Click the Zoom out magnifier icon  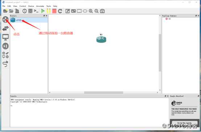pos(97,11)
